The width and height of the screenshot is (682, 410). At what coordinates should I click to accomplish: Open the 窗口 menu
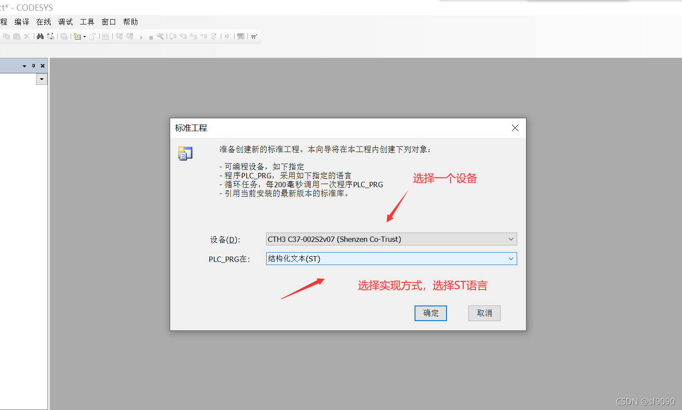tap(109, 22)
